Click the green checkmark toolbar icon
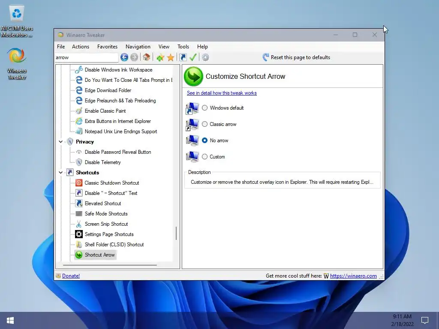This screenshot has width=439, height=329. pos(193,57)
